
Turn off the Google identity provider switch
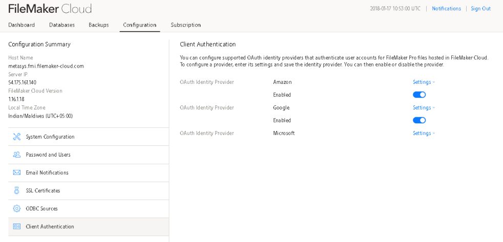[419, 120]
